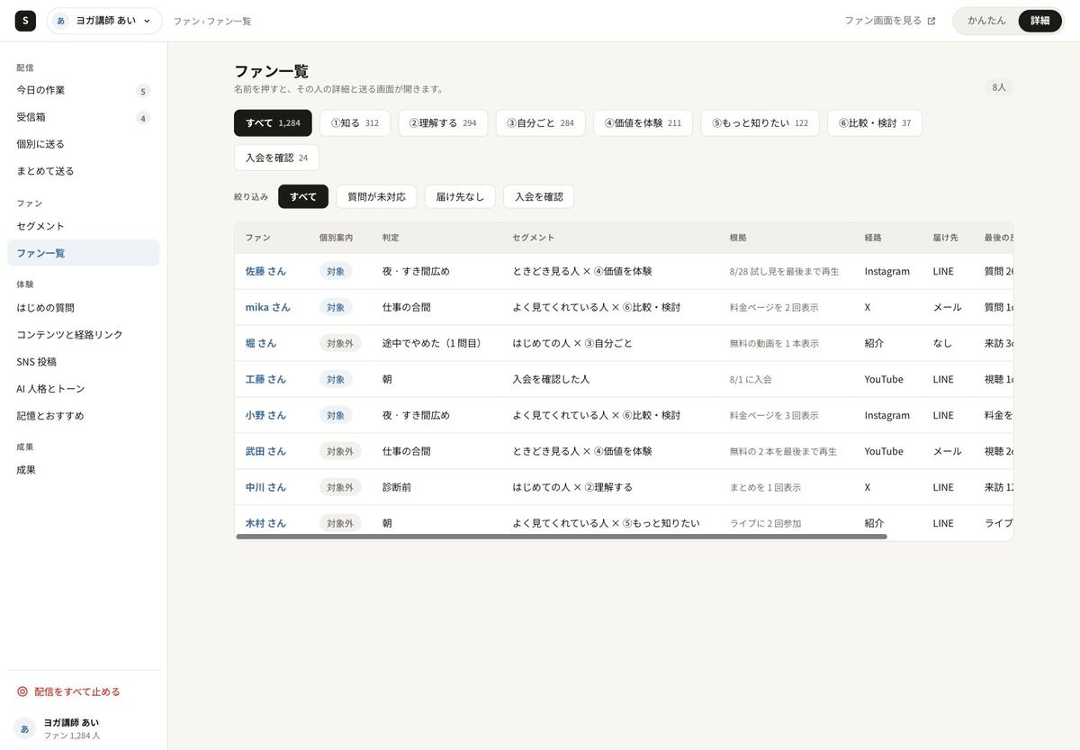Click the horizontal table scrollbar
Image resolution: width=1080 pixels, height=750 pixels.
tap(562, 537)
